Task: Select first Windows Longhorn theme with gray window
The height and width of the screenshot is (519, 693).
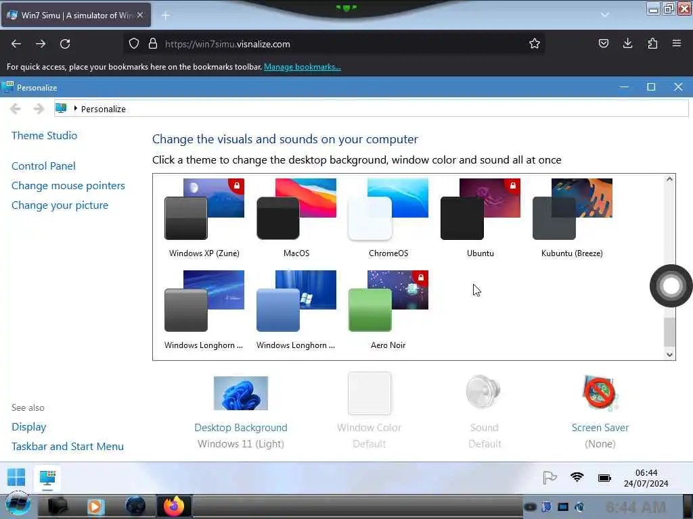Action: [204, 310]
